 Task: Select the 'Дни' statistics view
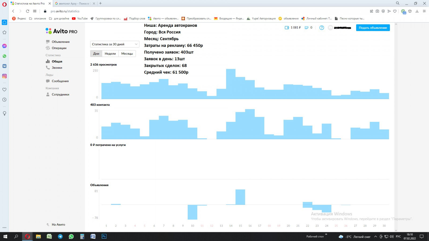click(96, 54)
